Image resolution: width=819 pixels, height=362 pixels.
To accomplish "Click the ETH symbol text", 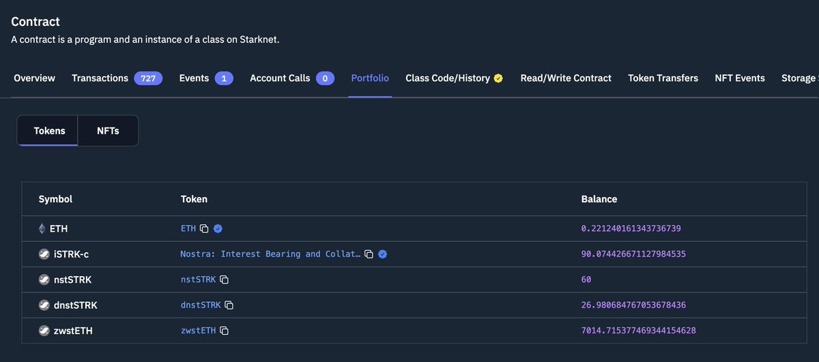I will click(x=59, y=228).
